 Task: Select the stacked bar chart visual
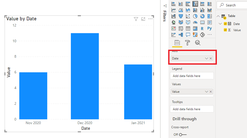point(173,4)
